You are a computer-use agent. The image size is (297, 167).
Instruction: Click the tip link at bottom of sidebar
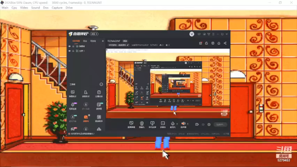(x=82, y=134)
